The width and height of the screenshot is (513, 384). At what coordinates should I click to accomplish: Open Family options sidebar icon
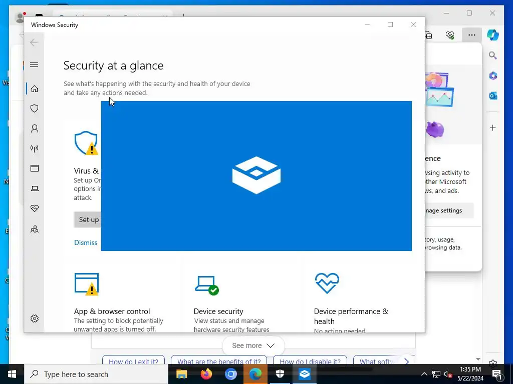coord(35,229)
